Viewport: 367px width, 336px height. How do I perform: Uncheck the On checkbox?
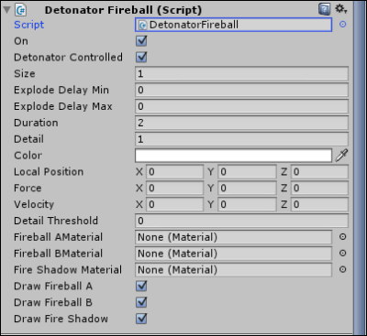click(x=141, y=41)
